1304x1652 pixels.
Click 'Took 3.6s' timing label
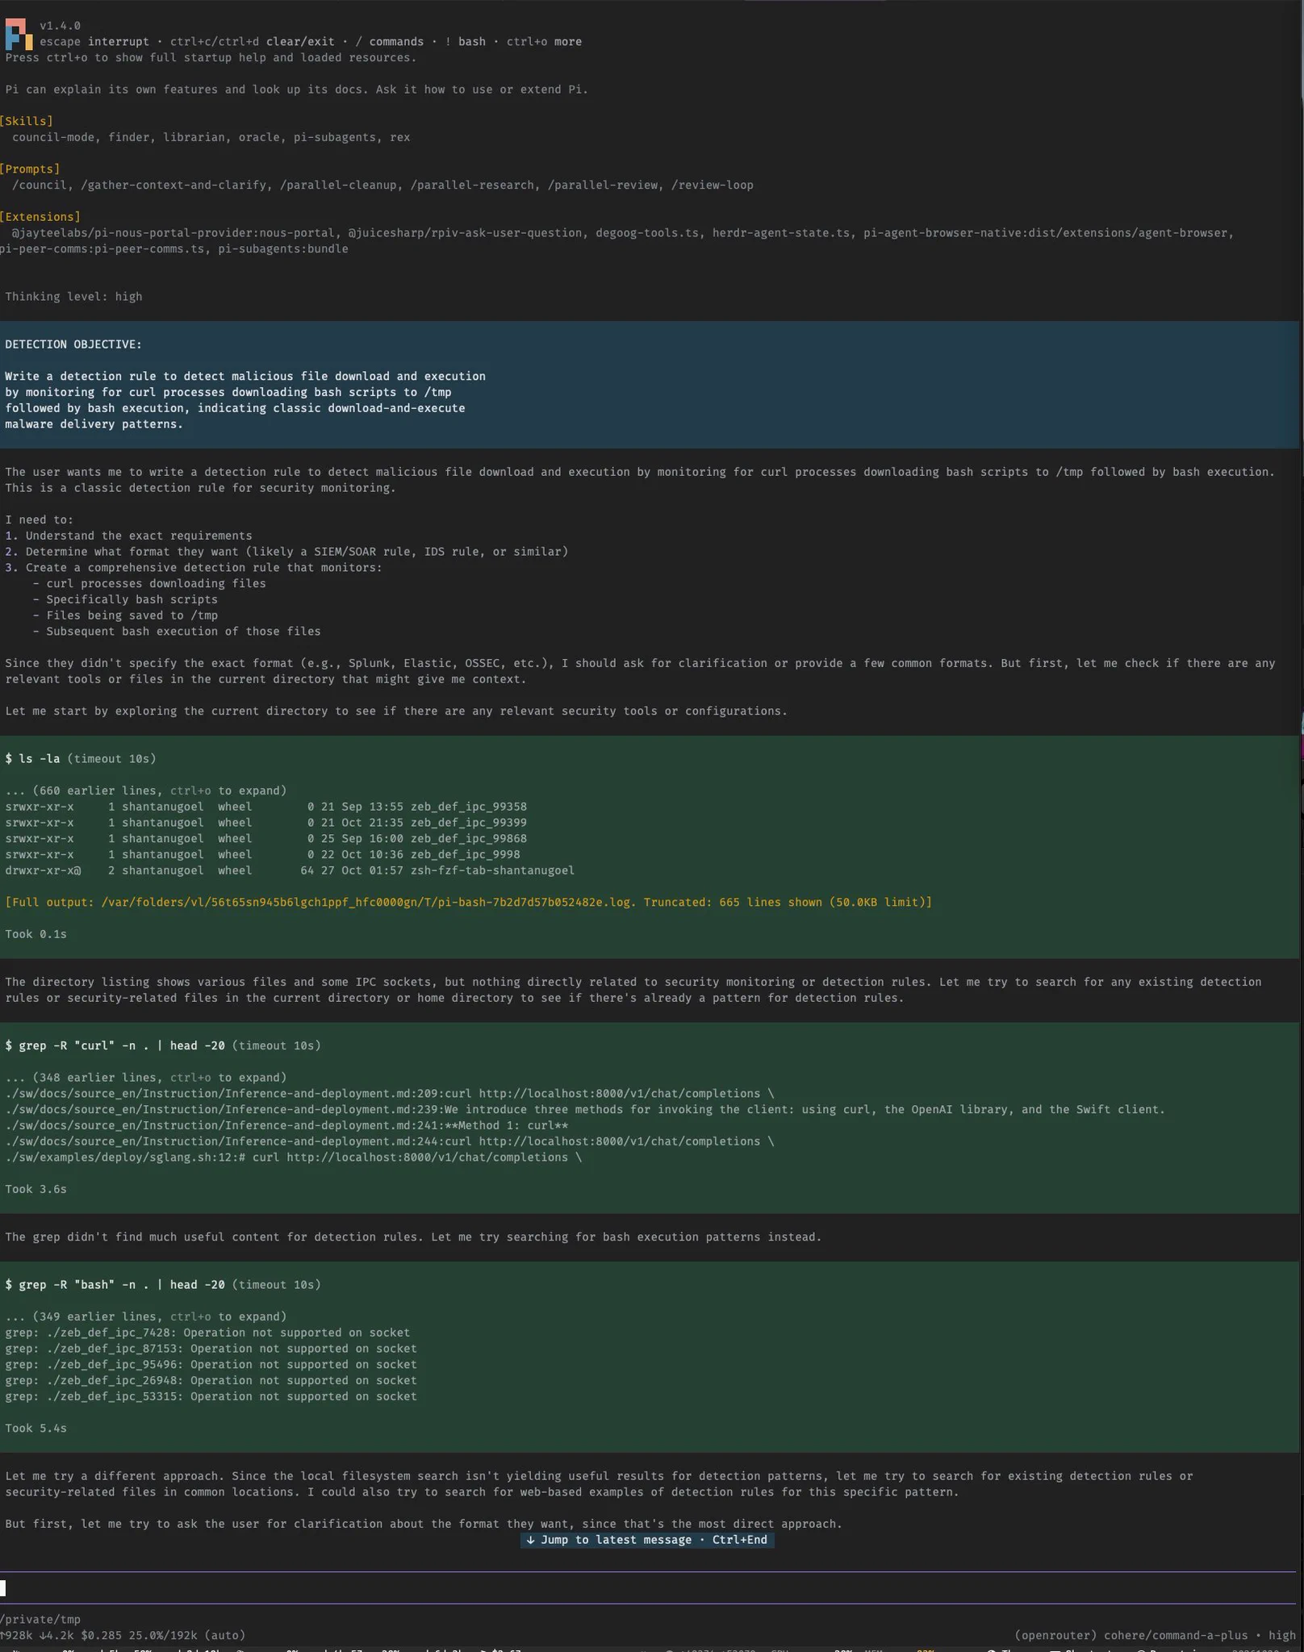[36, 1189]
